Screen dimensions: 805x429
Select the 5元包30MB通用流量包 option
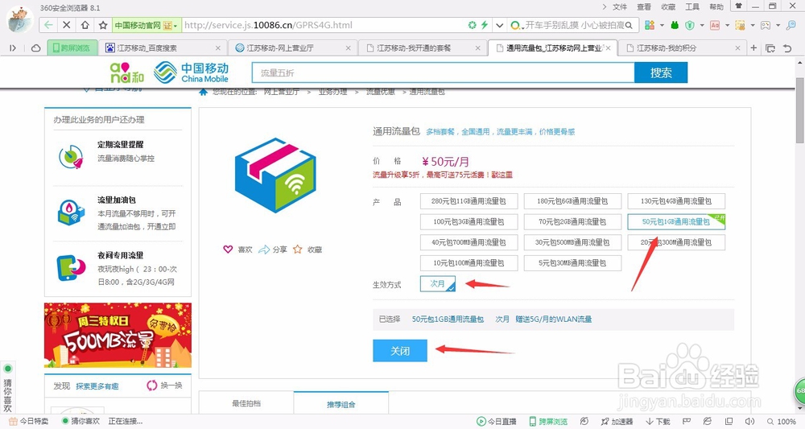[572, 262]
